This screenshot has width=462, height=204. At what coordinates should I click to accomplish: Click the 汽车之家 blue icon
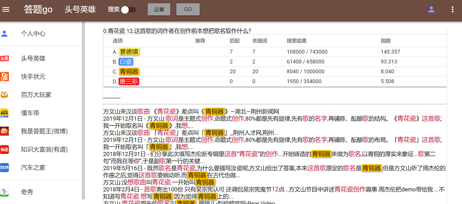5,168
